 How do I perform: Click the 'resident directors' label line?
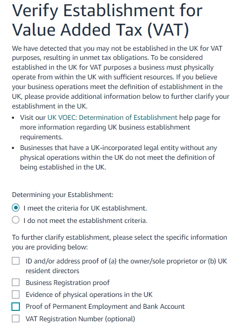tap(52, 271)
